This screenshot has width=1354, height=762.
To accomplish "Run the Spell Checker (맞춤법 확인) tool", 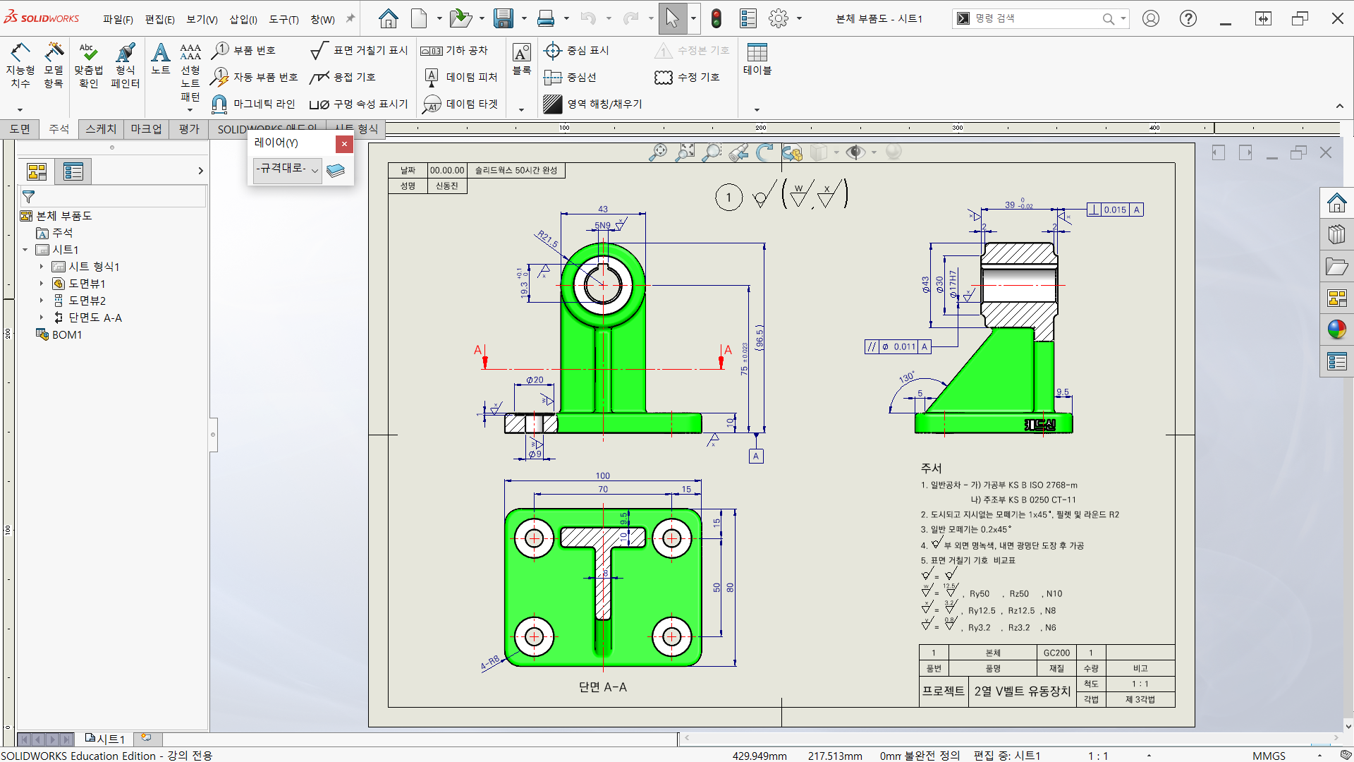I will pyautogui.click(x=88, y=66).
